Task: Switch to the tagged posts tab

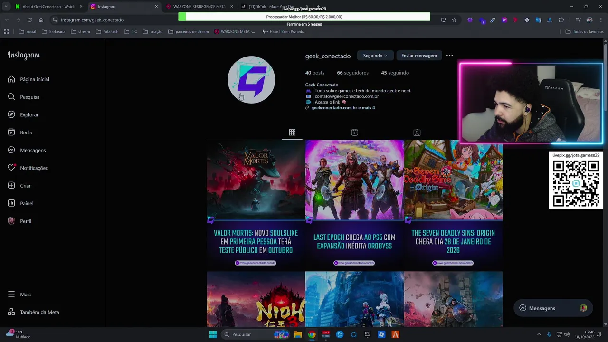Action: 417,133
